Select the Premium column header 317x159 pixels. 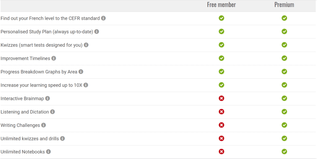point(284,5)
